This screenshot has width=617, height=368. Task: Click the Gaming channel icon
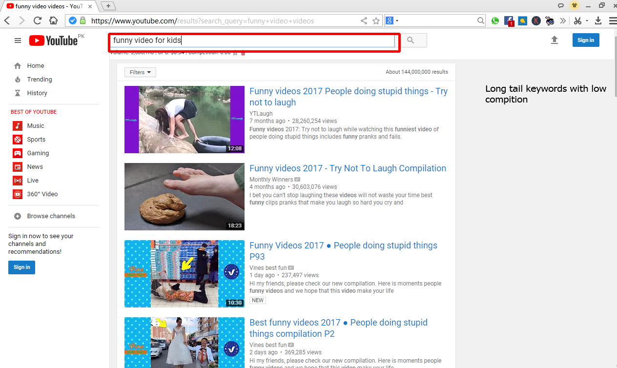18,153
